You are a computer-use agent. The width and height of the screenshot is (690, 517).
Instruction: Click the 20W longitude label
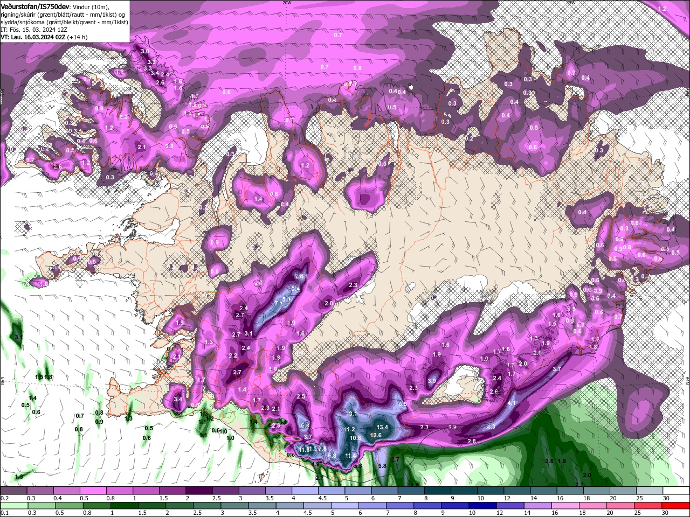pos(287,3)
